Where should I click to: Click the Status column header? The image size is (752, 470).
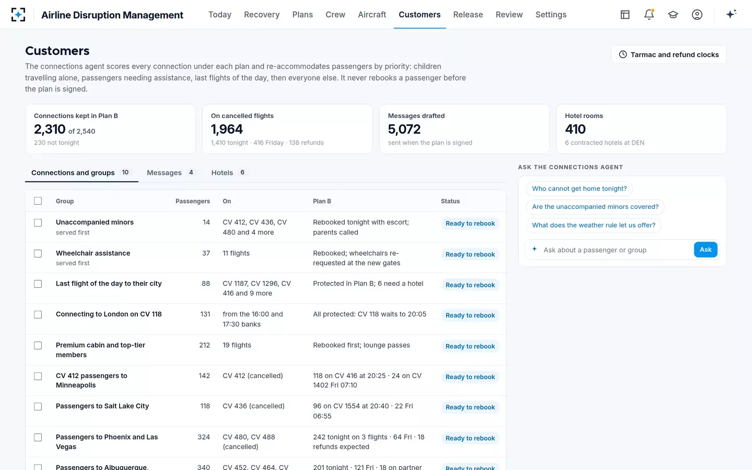coord(450,202)
